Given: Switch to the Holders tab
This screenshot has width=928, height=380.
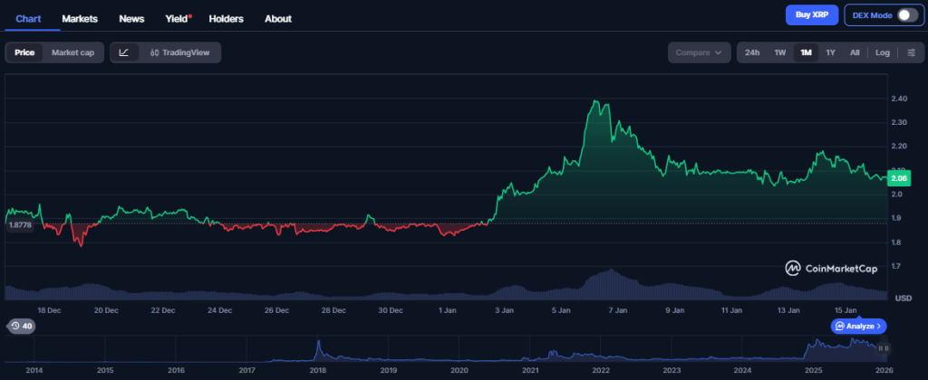Looking at the screenshot, I should click(x=227, y=18).
